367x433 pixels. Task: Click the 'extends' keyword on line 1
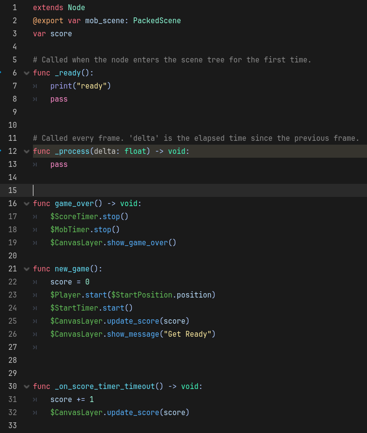click(48, 7)
